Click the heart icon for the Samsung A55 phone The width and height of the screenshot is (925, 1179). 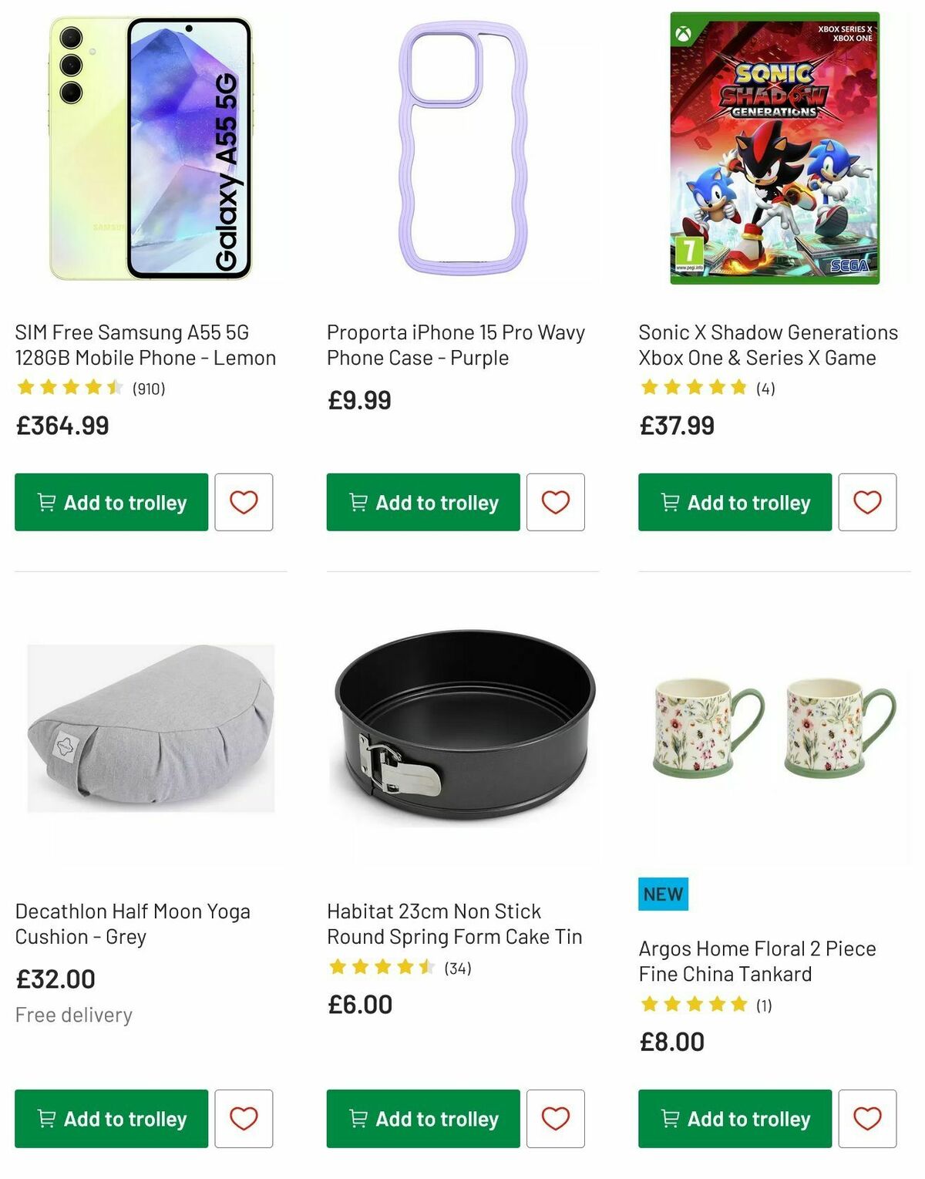pos(244,502)
